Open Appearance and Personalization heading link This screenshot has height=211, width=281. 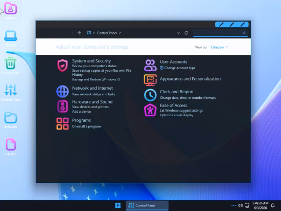point(191,79)
